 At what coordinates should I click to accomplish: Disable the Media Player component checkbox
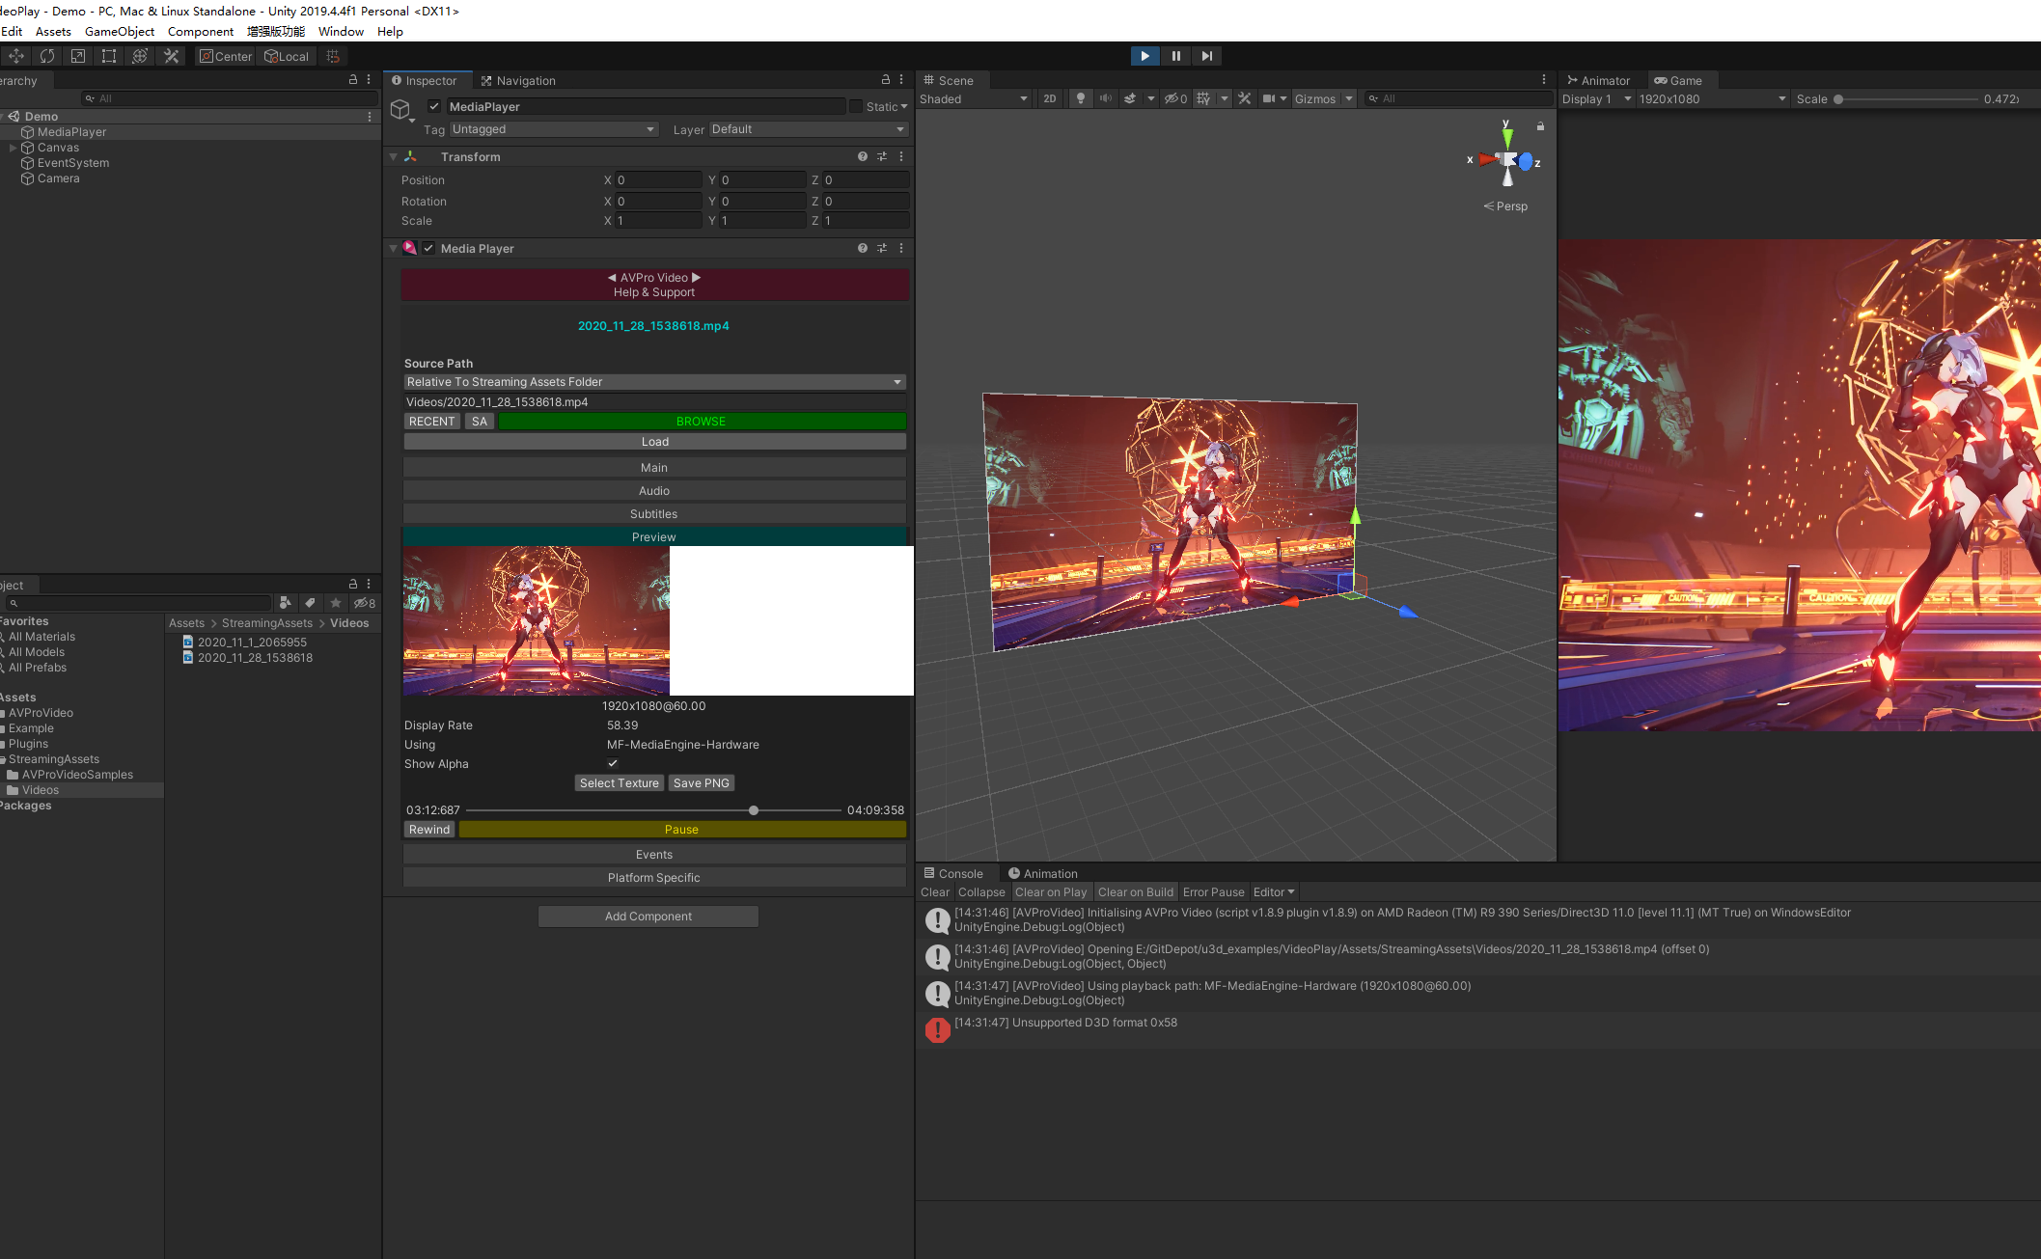click(x=428, y=248)
